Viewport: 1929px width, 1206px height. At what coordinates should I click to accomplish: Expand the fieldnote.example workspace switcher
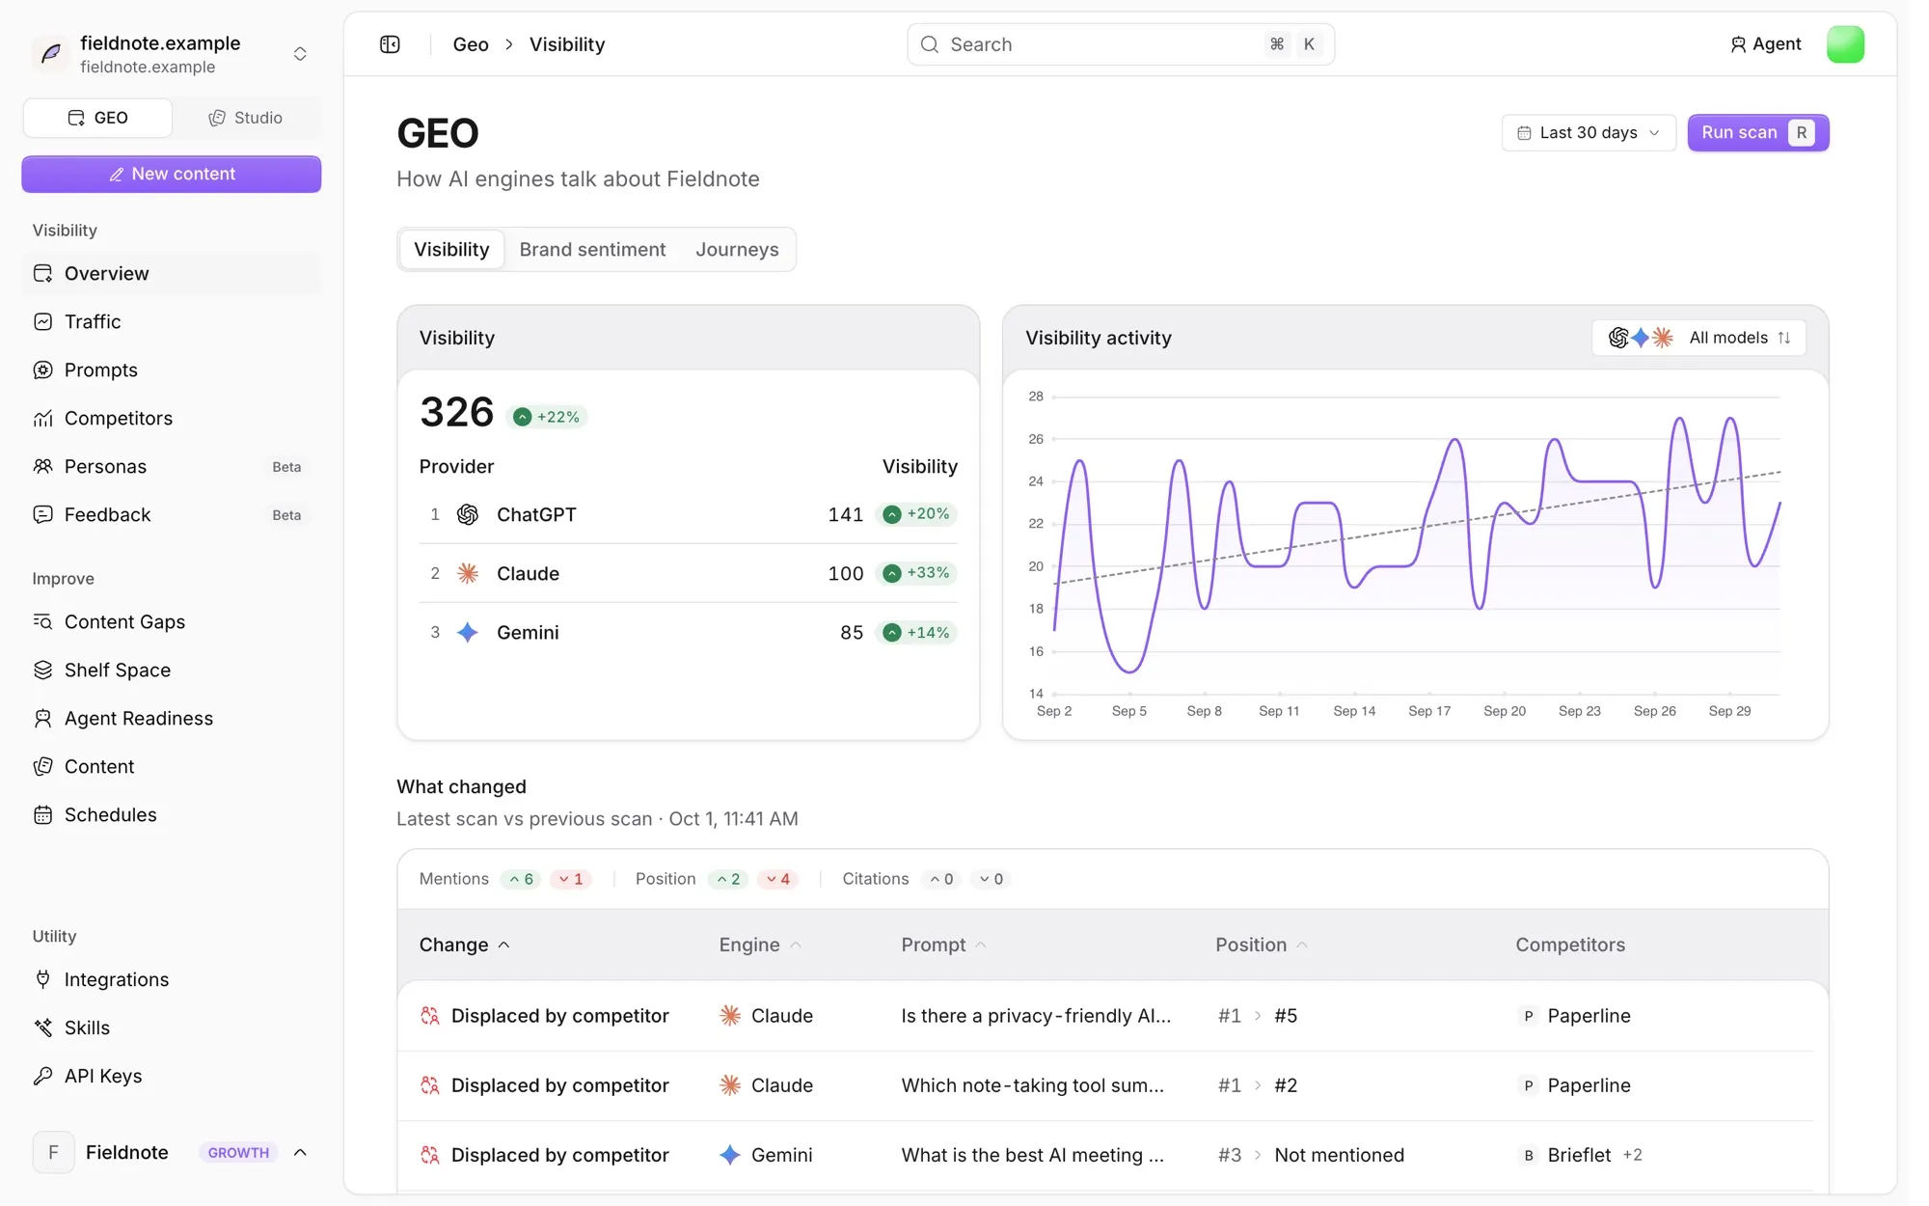coord(300,54)
